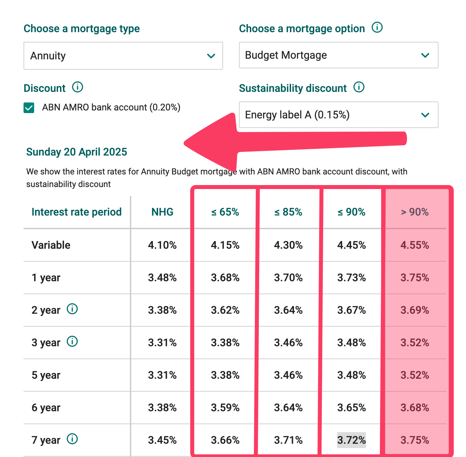
Task: Click the ≤ 85% column header
Action: [x=288, y=212]
